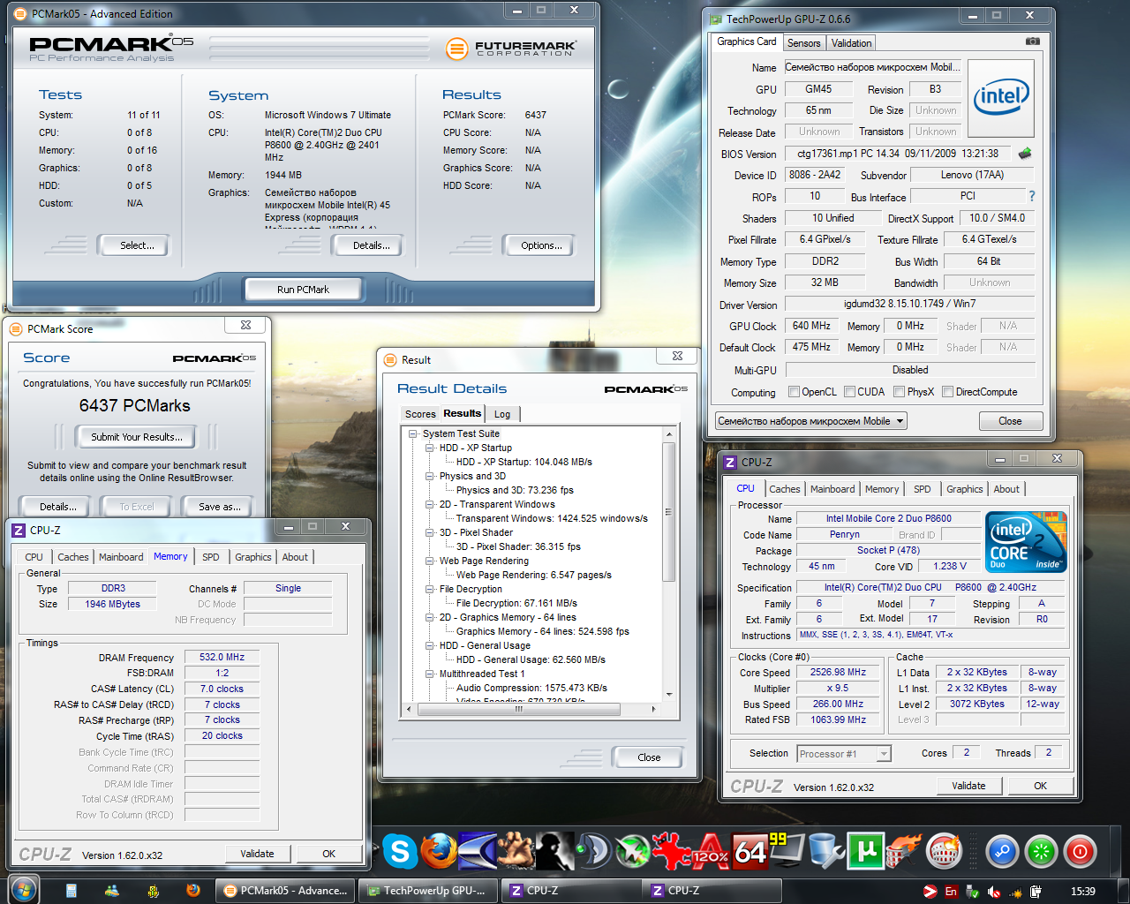Open the recycle bin tool dock icon

point(826,852)
